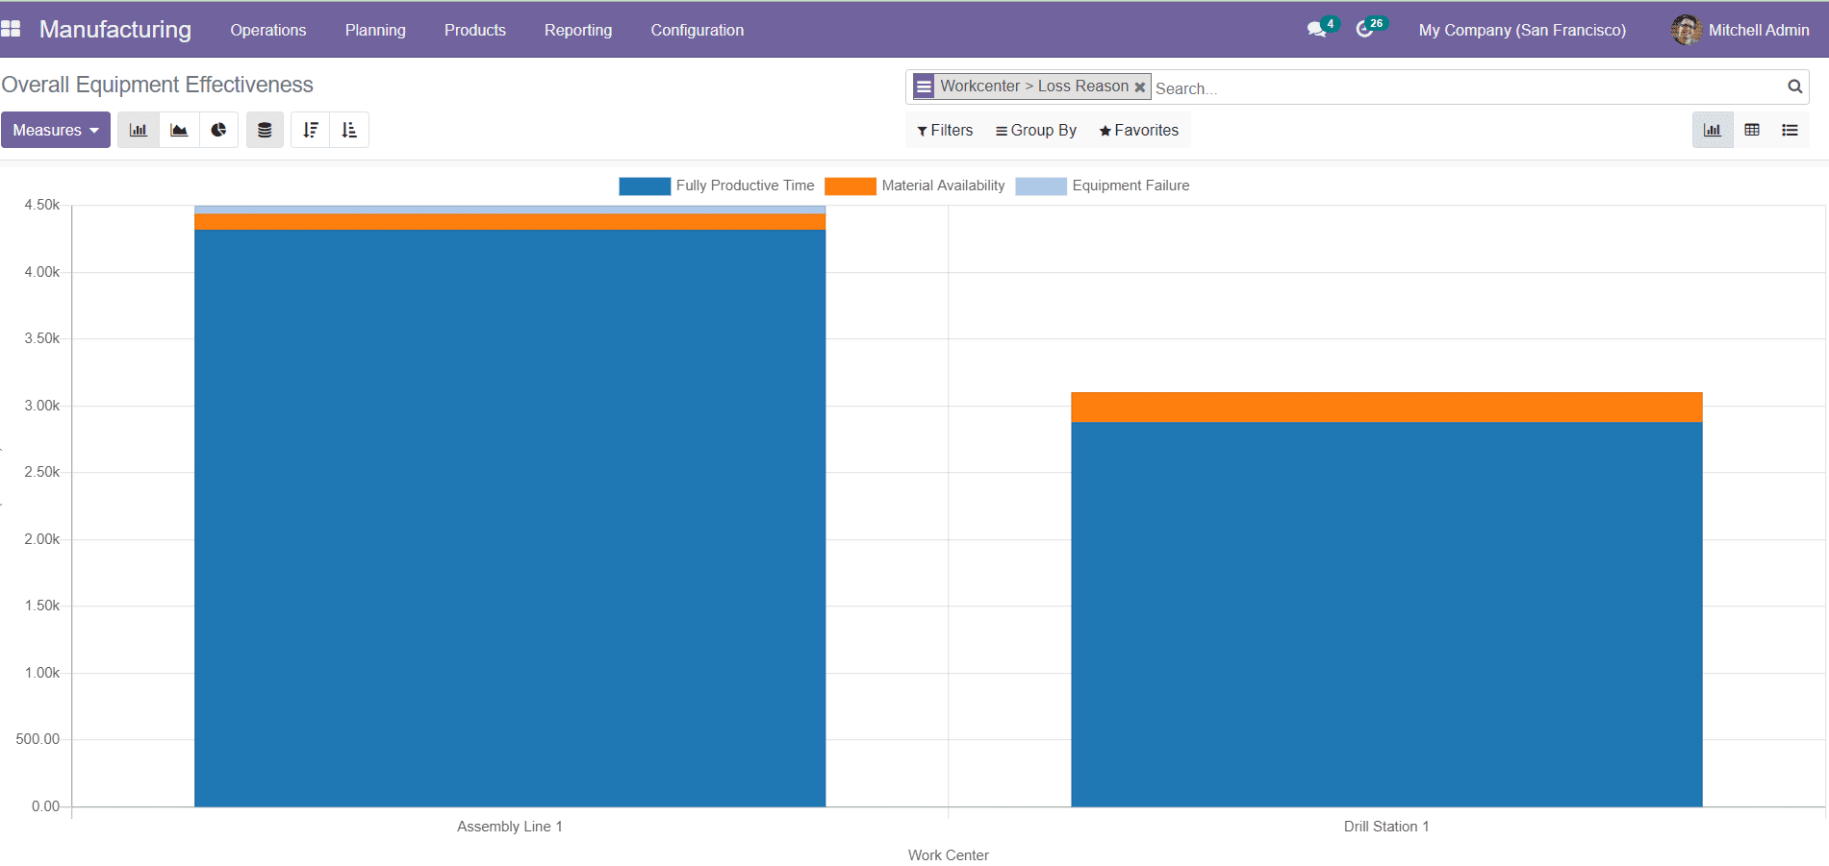This screenshot has width=1829, height=866.
Task: Open the pivot table view
Action: pos(1752,129)
